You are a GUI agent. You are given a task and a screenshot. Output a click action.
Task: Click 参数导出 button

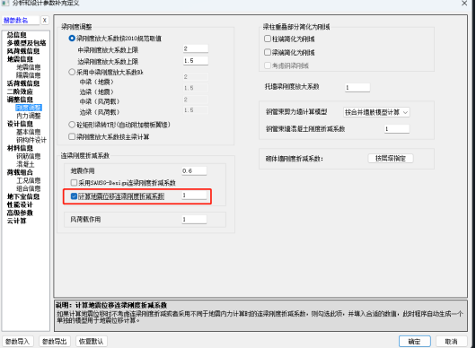(55, 342)
